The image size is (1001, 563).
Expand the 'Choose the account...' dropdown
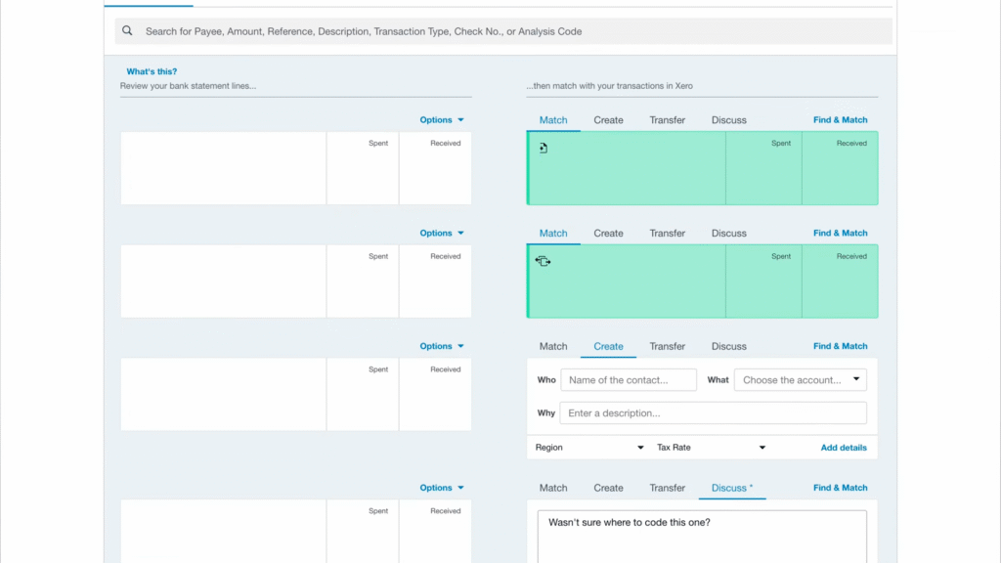click(x=801, y=380)
